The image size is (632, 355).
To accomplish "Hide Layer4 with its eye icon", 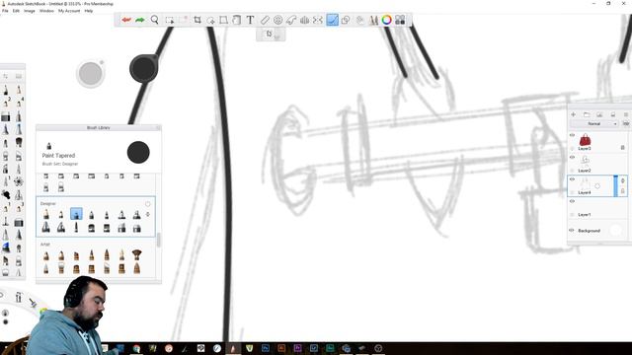I will click(572, 179).
